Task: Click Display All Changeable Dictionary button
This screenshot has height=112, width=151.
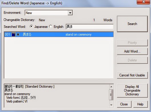Action: point(132,90)
